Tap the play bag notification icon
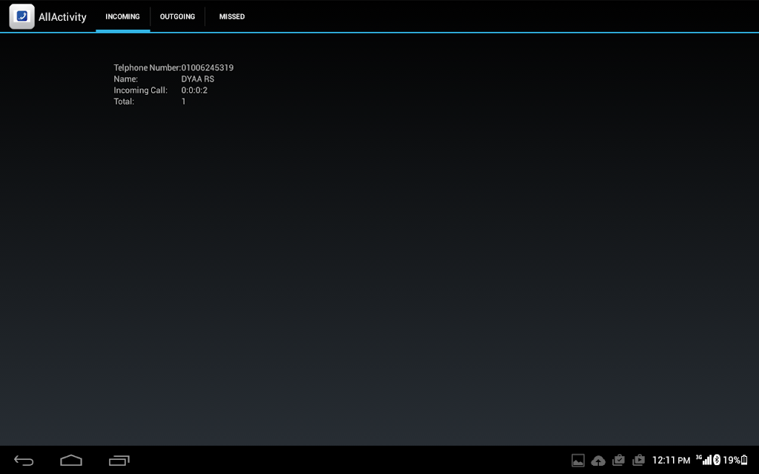Screen dimensions: 759x474 pos(638,460)
